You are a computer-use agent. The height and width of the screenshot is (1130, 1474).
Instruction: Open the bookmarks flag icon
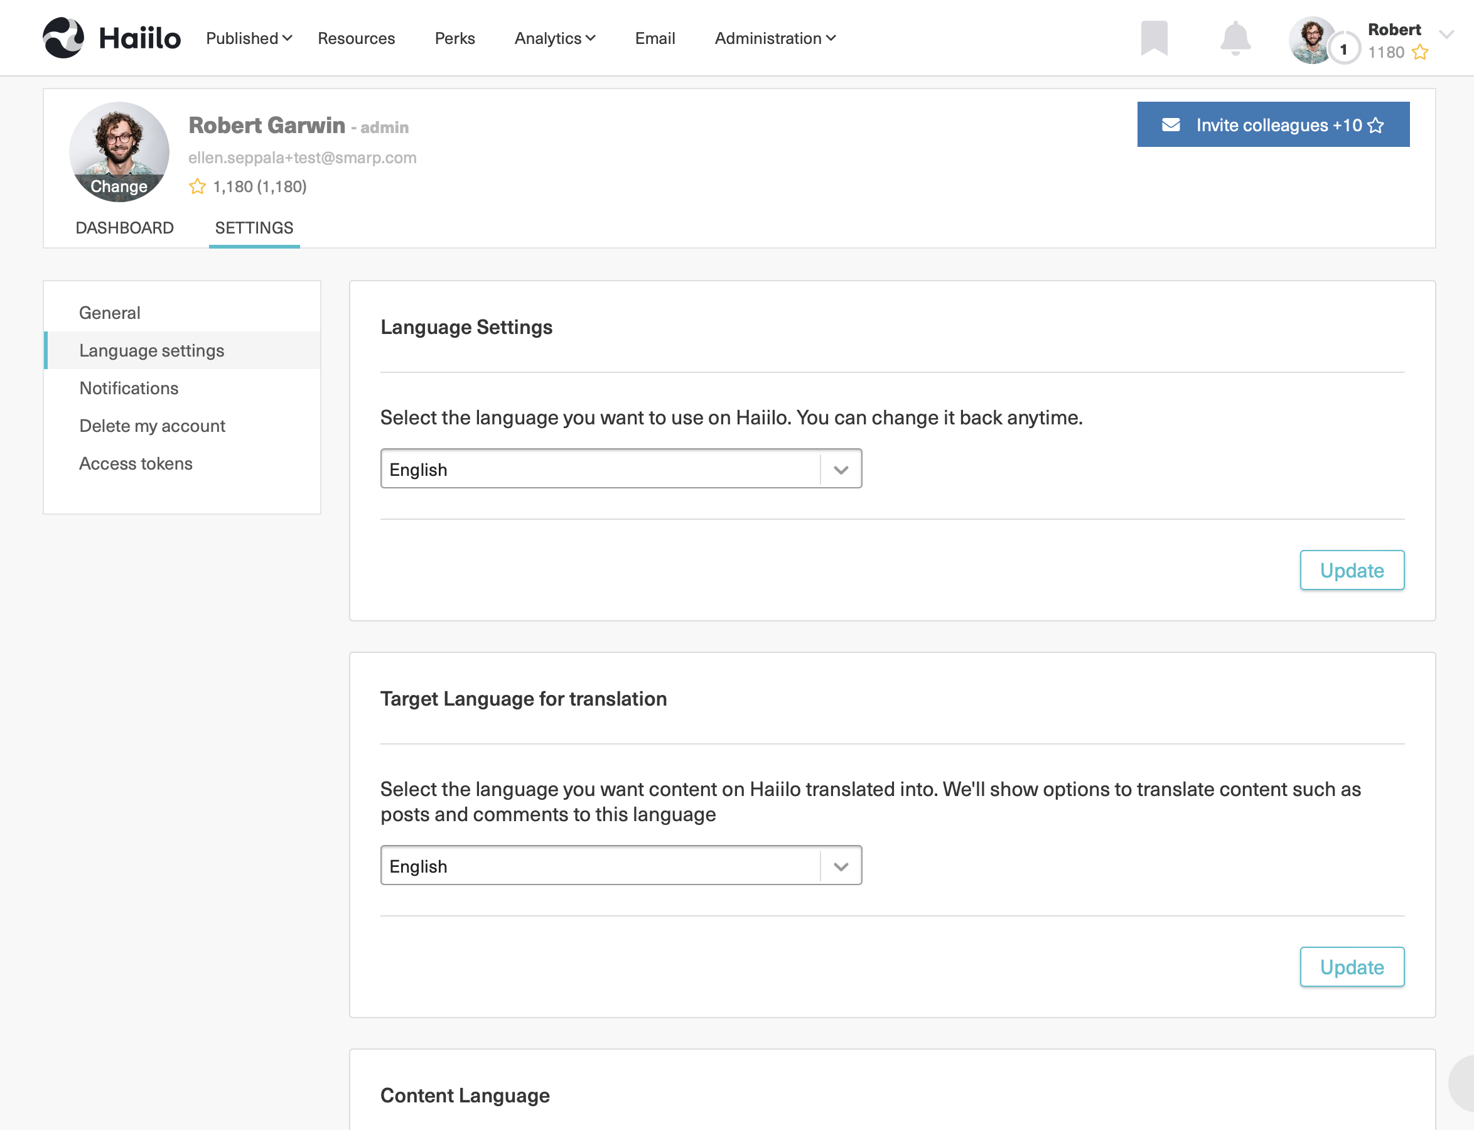(1155, 39)
